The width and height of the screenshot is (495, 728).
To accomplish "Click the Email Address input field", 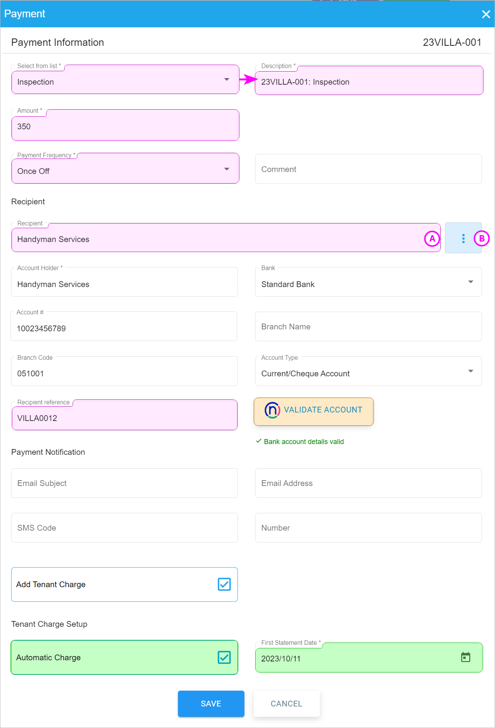I will pyautogui.click(x=368, y=483).
